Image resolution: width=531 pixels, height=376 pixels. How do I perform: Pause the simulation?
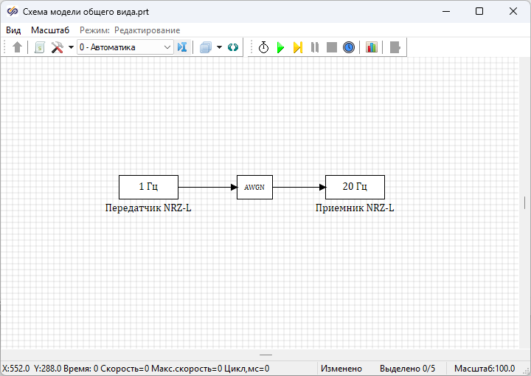click(315, 47)
